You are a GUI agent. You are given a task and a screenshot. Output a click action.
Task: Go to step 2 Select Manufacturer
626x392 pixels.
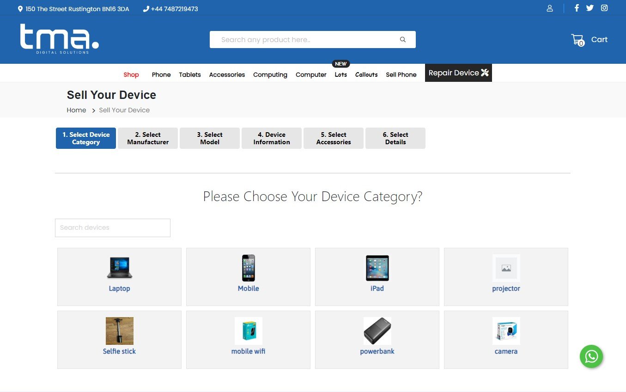(148, 138)
